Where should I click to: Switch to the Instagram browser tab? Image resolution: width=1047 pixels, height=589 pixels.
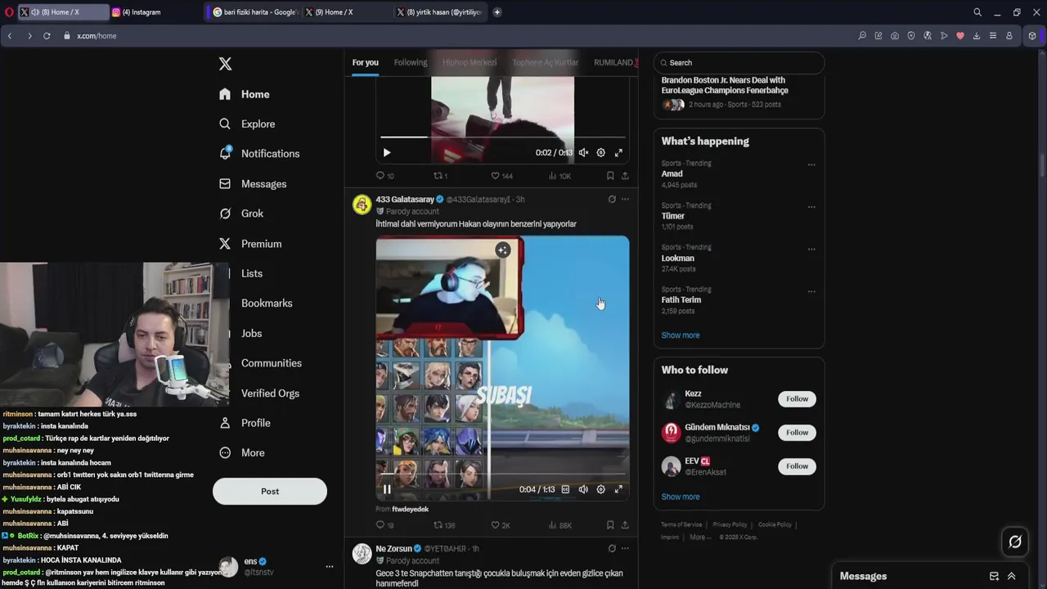[x=155, y=12]
